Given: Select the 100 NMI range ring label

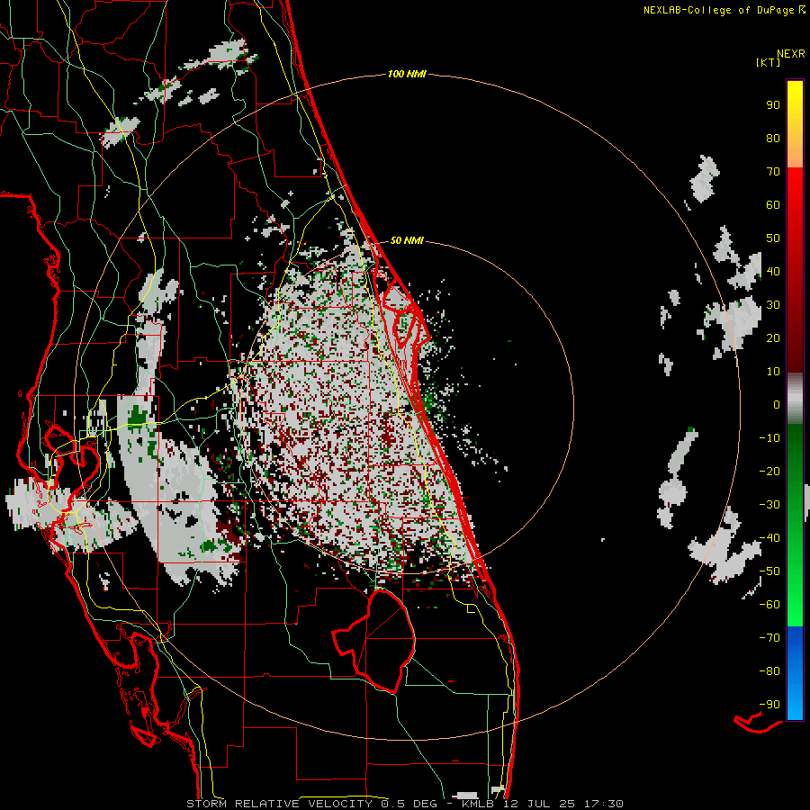Looking at the screenshot, I should coord(407,74).
